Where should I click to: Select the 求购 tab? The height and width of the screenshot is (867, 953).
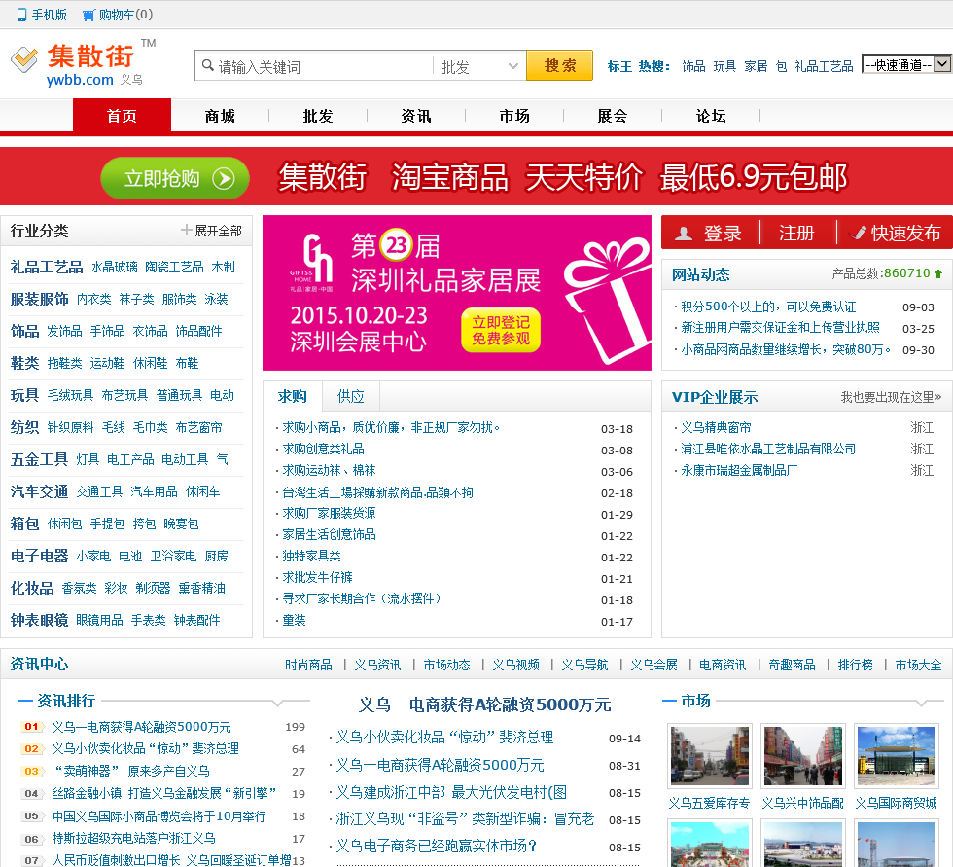click(x=293, y=396)
